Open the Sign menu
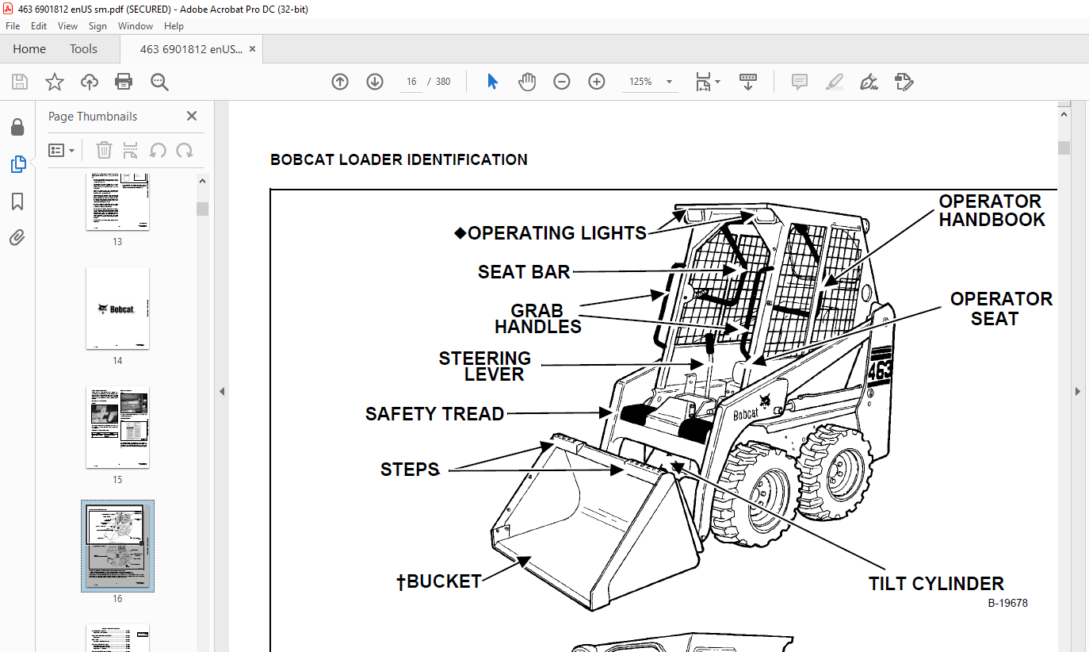Viewport: 1089px width, 652px height. pyautogui.click(x=97, y=26)
